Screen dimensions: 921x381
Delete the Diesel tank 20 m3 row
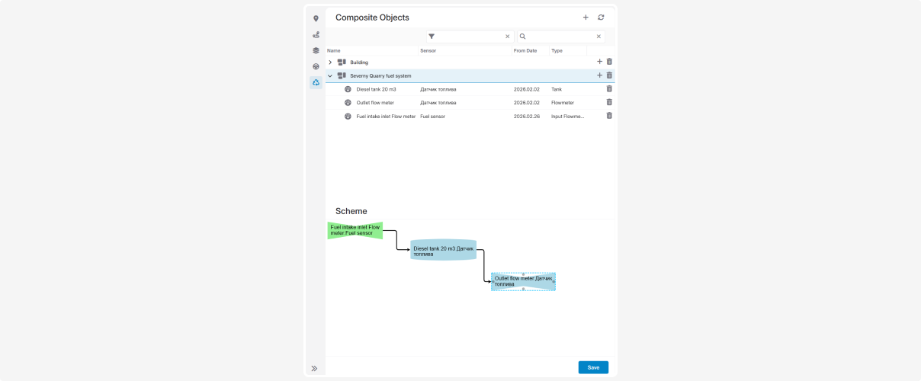tap(609, 89)
